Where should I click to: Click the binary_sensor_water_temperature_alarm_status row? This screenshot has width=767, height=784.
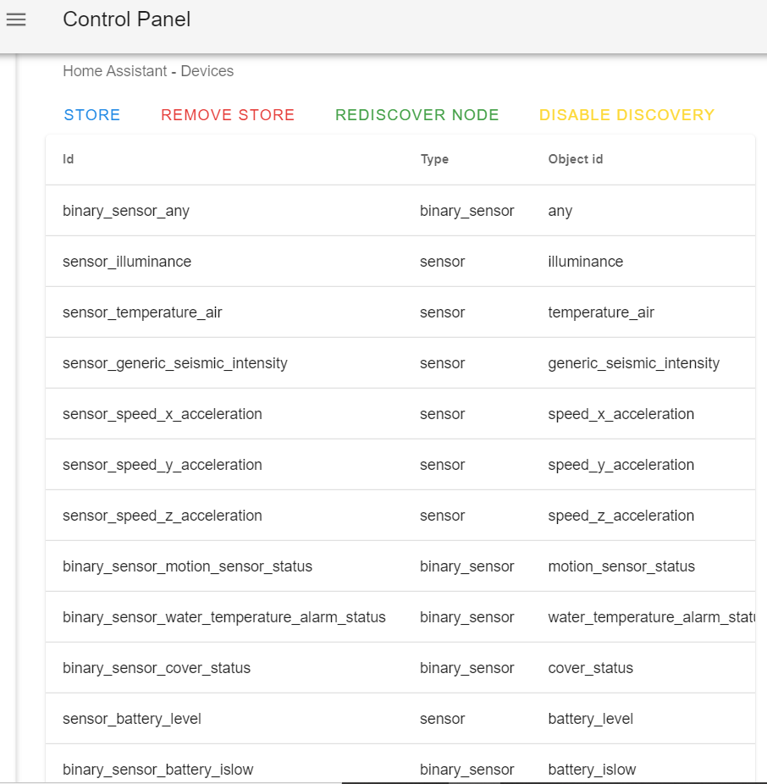pyautogui.click(x=224, y=617)
